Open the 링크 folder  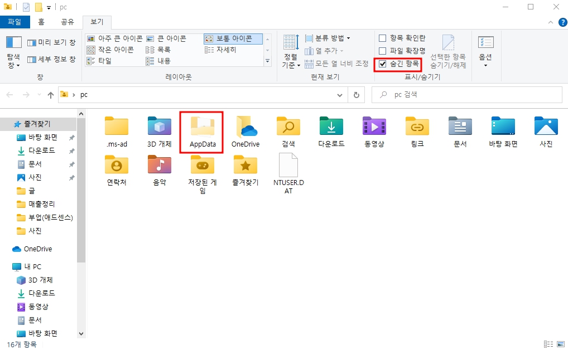click(x=417, y=132)
